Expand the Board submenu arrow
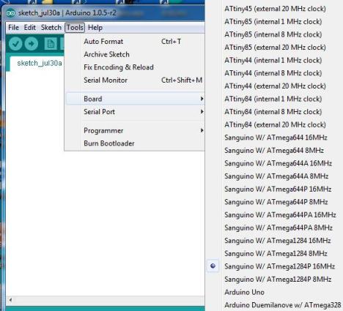This screenshot has height=311, width=343. [x=202, y=99]
